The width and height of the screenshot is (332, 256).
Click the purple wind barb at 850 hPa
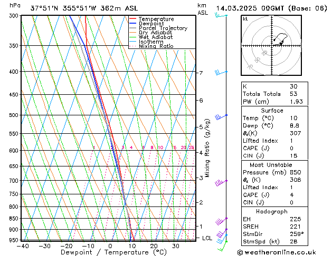(221, 221)
